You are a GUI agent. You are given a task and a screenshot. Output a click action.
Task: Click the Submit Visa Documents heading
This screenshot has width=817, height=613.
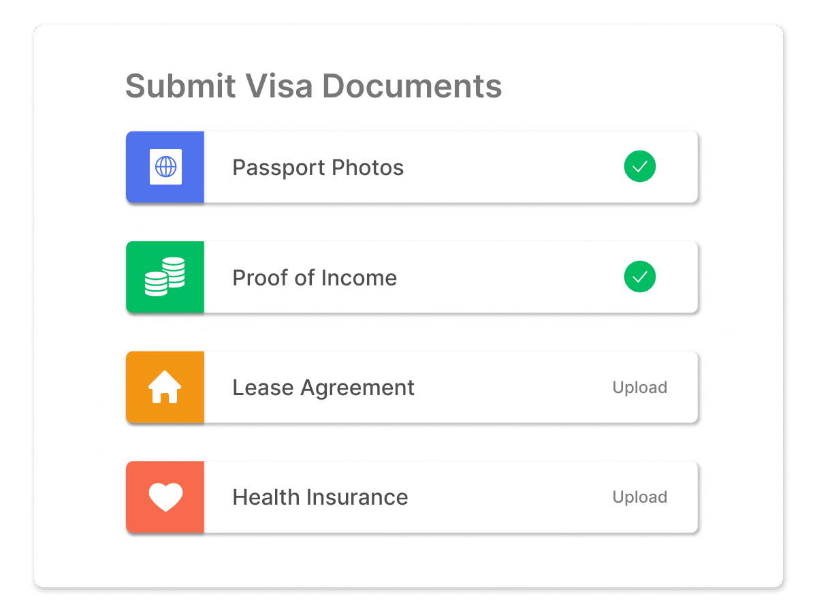pyautogui.click(x=313, y=86)
